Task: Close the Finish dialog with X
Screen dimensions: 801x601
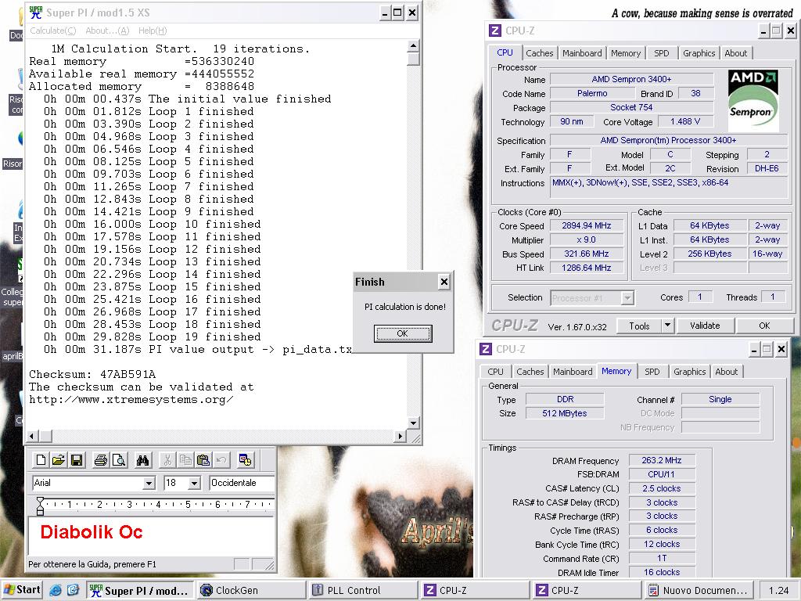Action: pos(444,282)
